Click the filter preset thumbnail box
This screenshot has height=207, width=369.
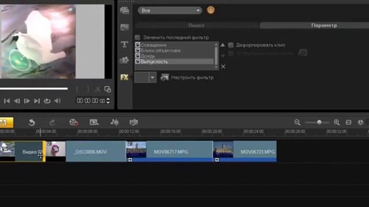point(141,78)
